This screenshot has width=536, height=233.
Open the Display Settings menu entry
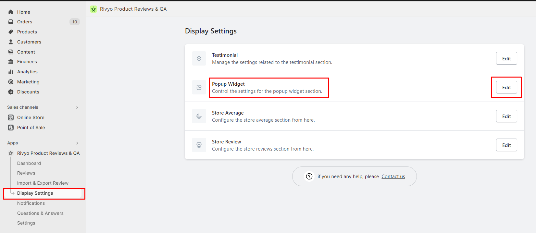[x=35, y=193]
